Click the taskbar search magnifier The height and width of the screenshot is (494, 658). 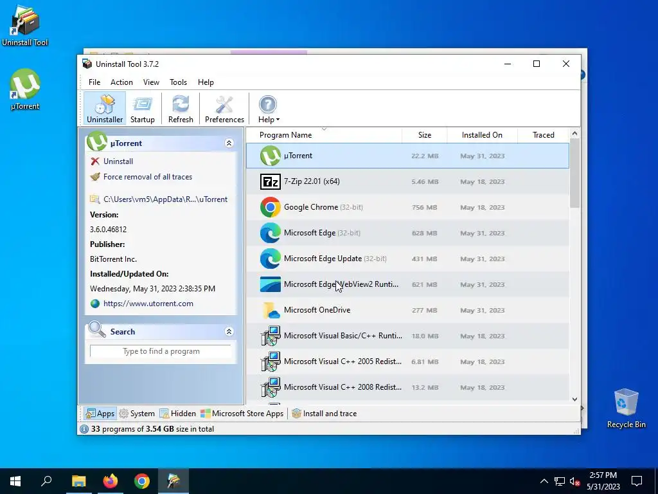(46, 481)
